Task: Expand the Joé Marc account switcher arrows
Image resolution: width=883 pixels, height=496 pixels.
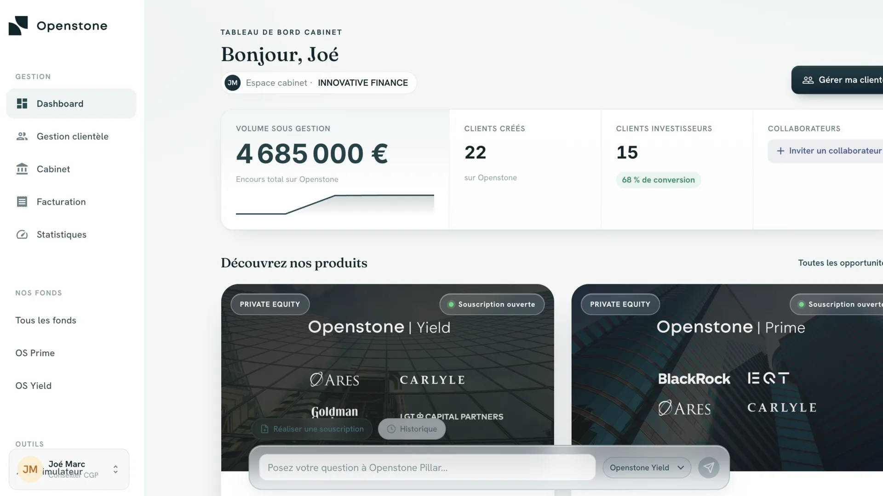Action: tap(115, 469)
